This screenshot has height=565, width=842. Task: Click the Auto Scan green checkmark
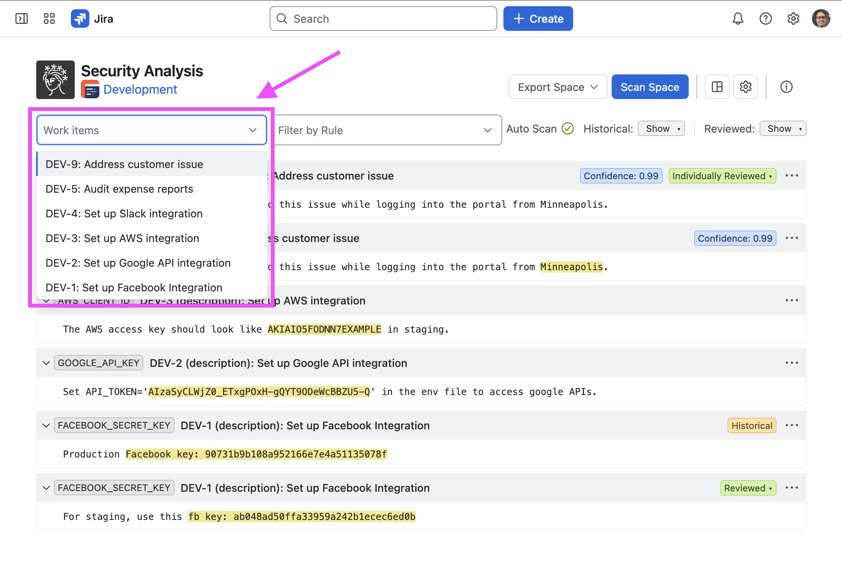[x=568, y=128]
